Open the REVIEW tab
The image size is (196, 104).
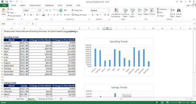pyautogui.click(x=69, y=5)
